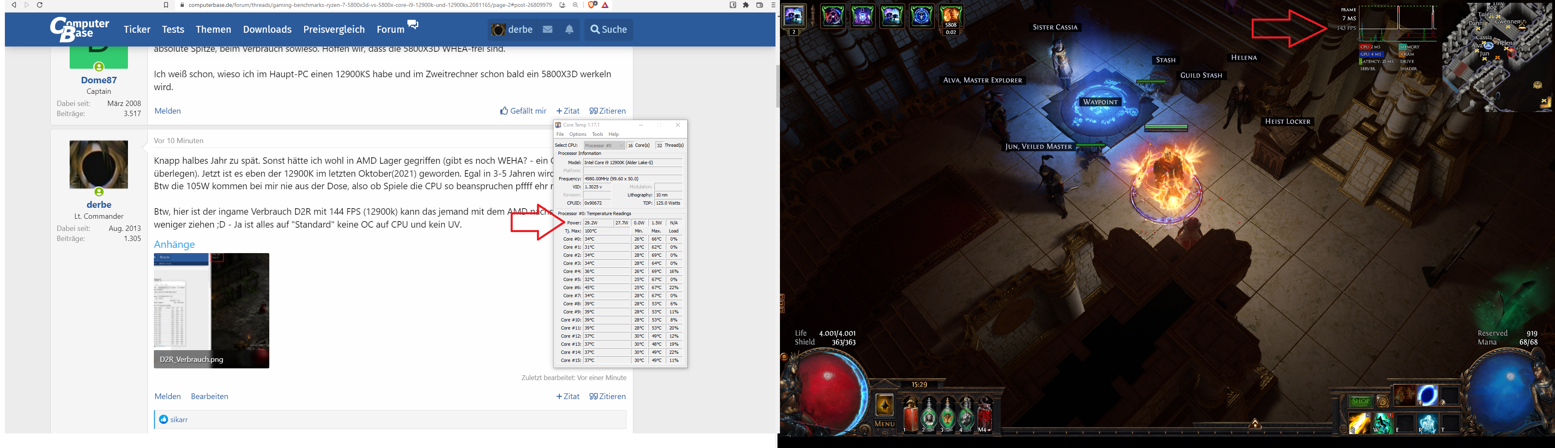The image size is (1555, 448).
Task: Open the notifications bell icon
Action: click(x=569, y=29)
